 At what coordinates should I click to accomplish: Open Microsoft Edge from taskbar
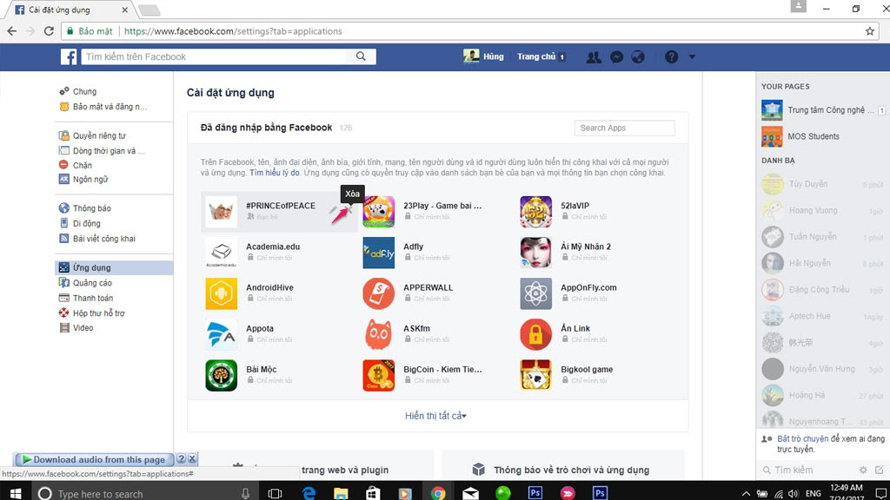[x=309, y=494]
